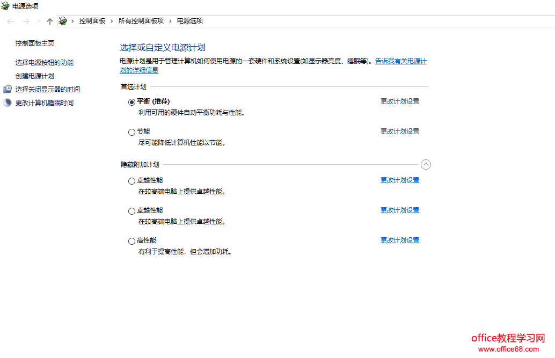Go up one level with the Up arrow
The image size is (555, 358).
point(50,21)
